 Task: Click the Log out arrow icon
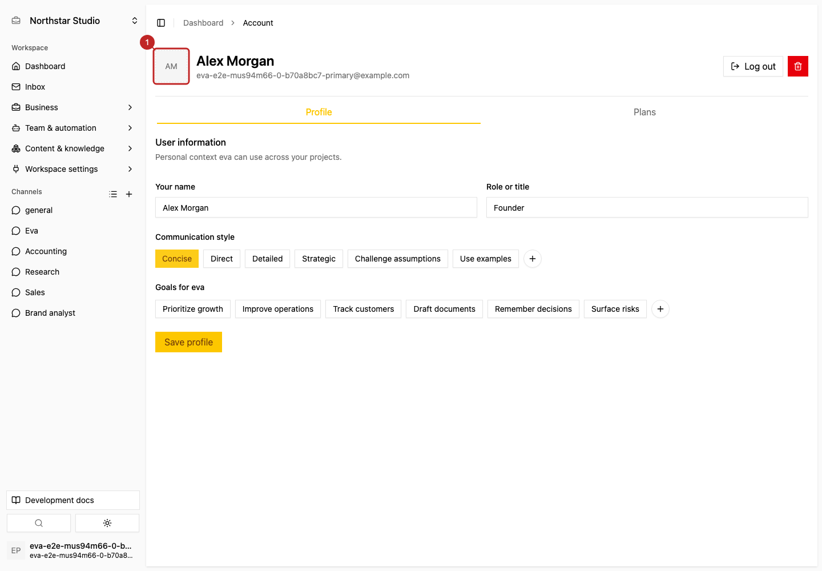pyautogui.click(x=735, y=66)
